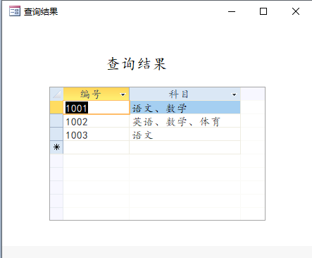Click the empty 编号 cell in new row
Viewport: 312px width, 258px height.
[x=96, y=147]
